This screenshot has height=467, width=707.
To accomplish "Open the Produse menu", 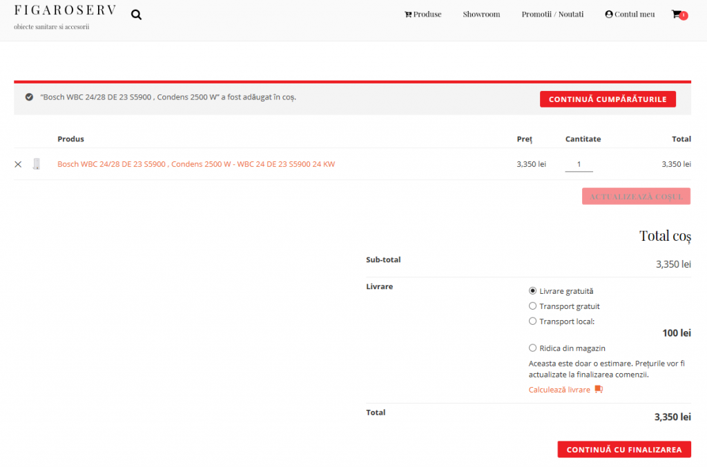I will pyautogui.click(x=423, y=14).
